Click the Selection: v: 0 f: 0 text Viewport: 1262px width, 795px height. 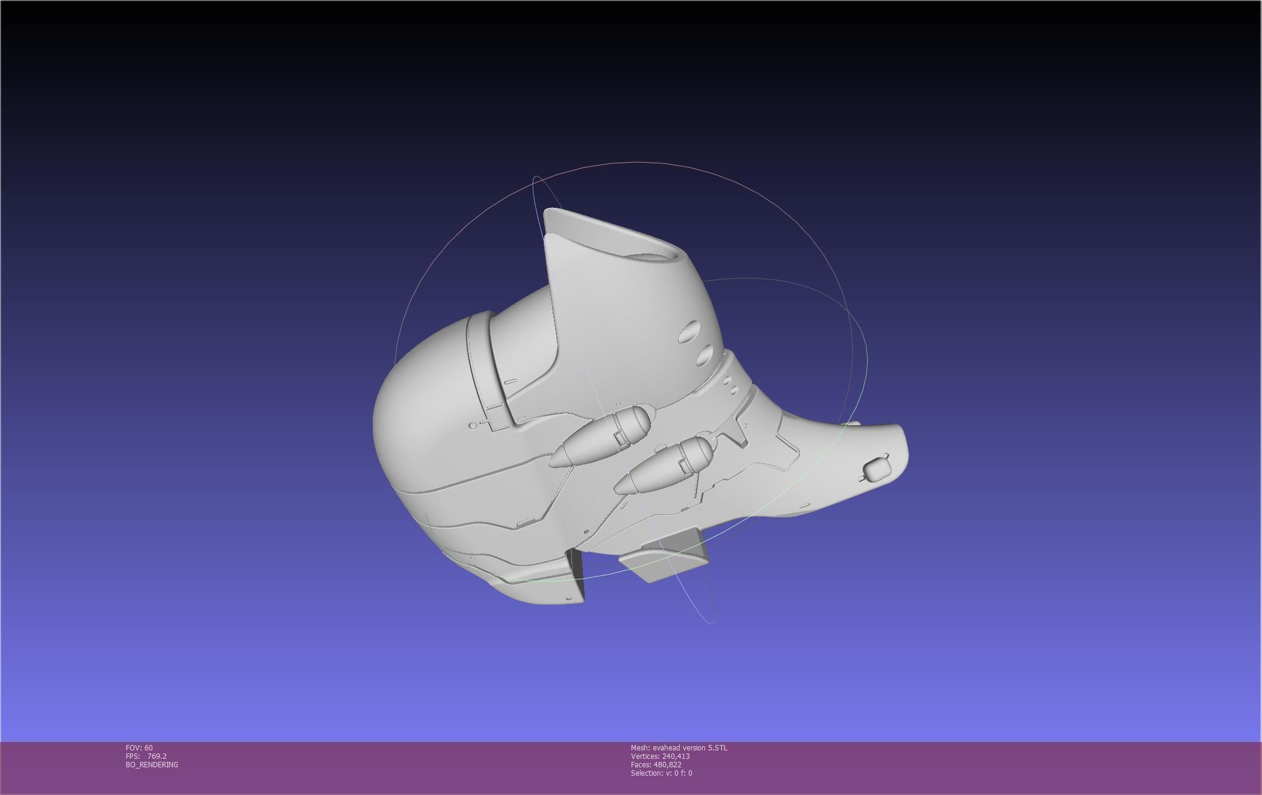tap(662, 773)
